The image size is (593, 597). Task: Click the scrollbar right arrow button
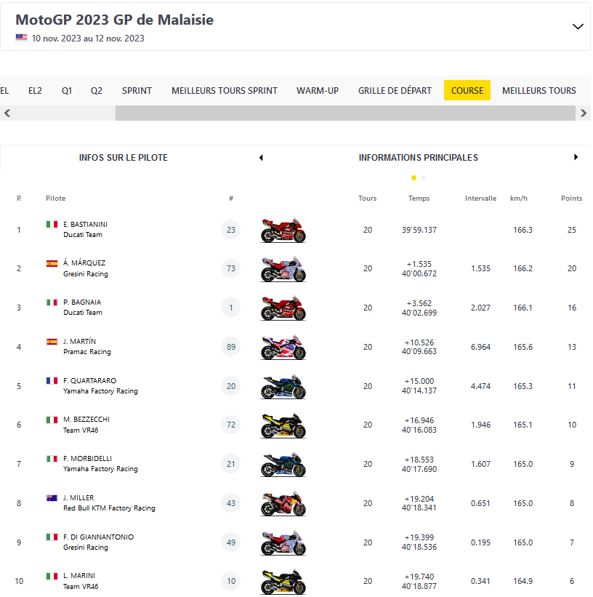click(584, 113)
